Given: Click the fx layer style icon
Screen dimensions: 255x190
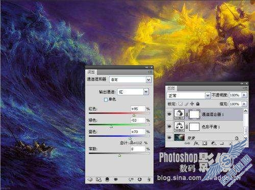Looking at the screenshot, I should coord(196,144).
